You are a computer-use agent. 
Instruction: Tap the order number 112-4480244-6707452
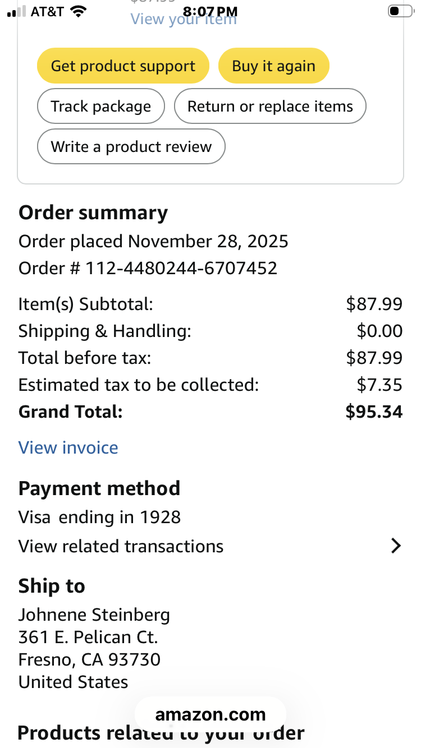pyautogui.click(x=181, y=268)
